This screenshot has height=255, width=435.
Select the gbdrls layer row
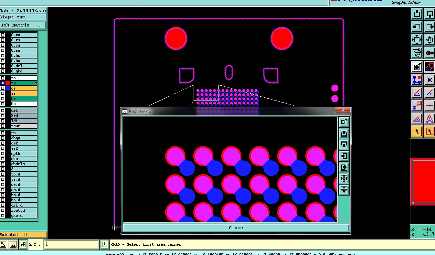tap(24, 164)
